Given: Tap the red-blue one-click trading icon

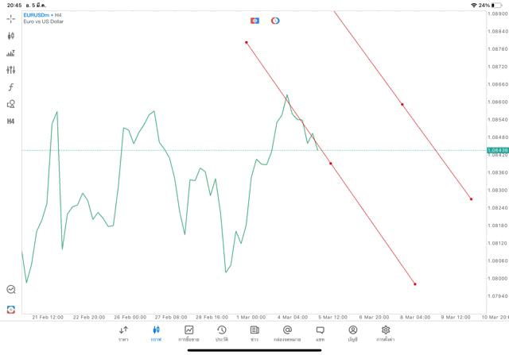Looking at the screenshot, I should [254, 20].
